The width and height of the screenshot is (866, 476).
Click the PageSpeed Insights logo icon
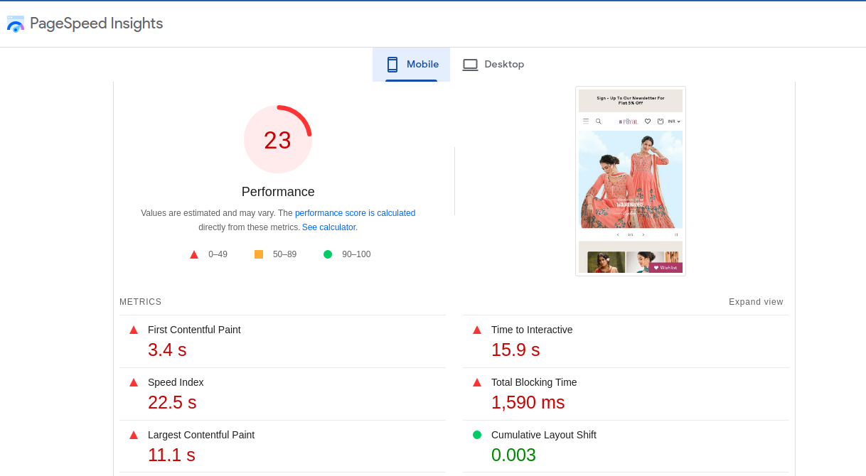[x=15, y=23]
